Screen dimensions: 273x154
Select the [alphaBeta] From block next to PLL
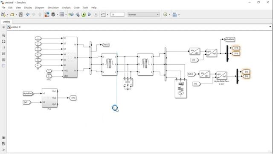(29, 94)
